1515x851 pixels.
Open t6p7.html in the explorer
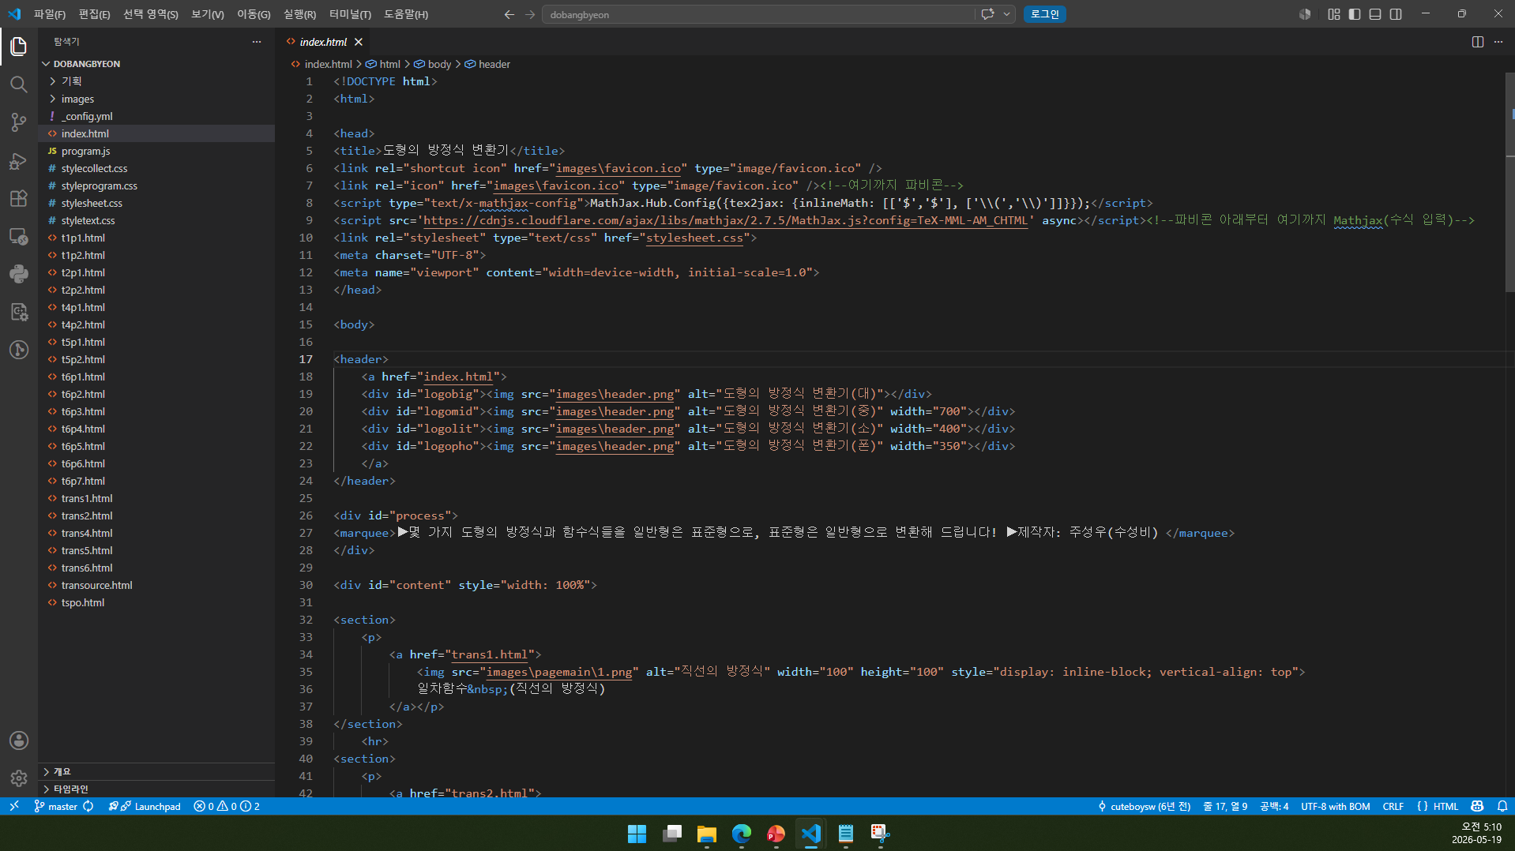(157, 481)
